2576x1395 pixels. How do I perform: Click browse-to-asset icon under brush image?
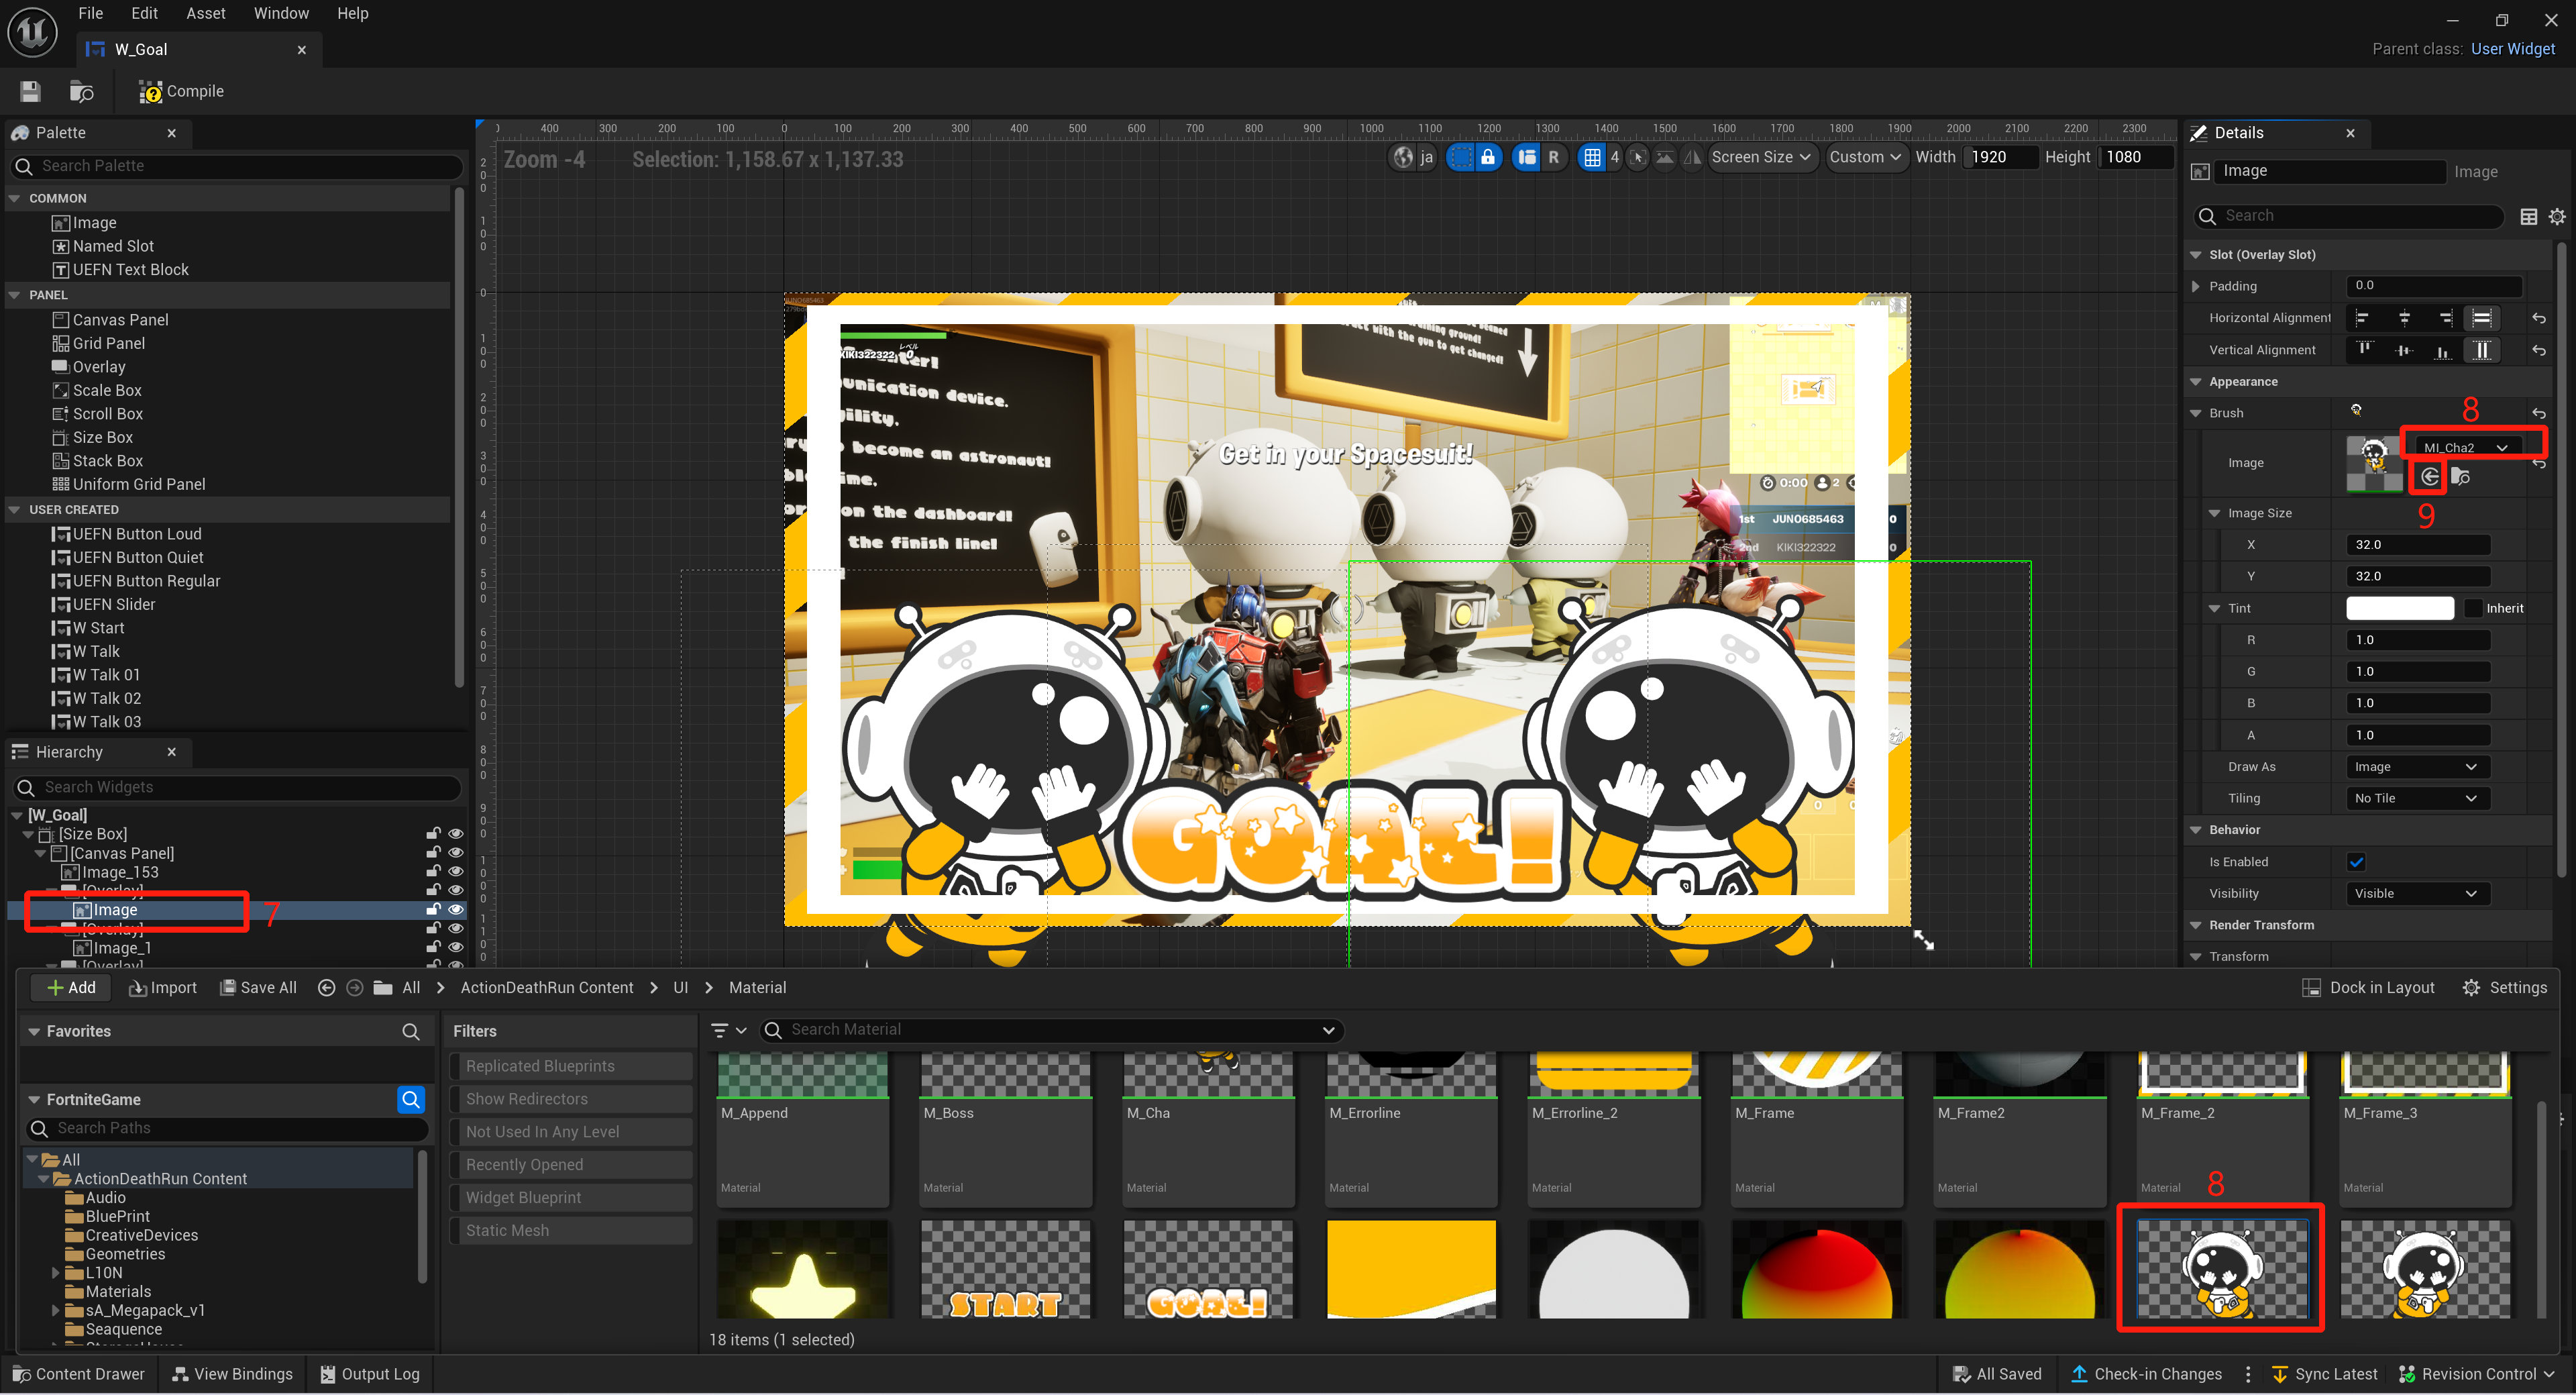point(2461,477)
